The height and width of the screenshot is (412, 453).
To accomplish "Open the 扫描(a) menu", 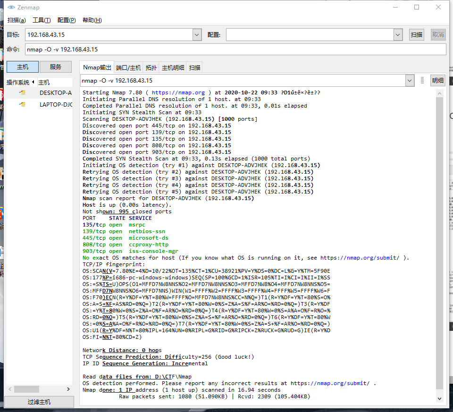I will (17, 20).
